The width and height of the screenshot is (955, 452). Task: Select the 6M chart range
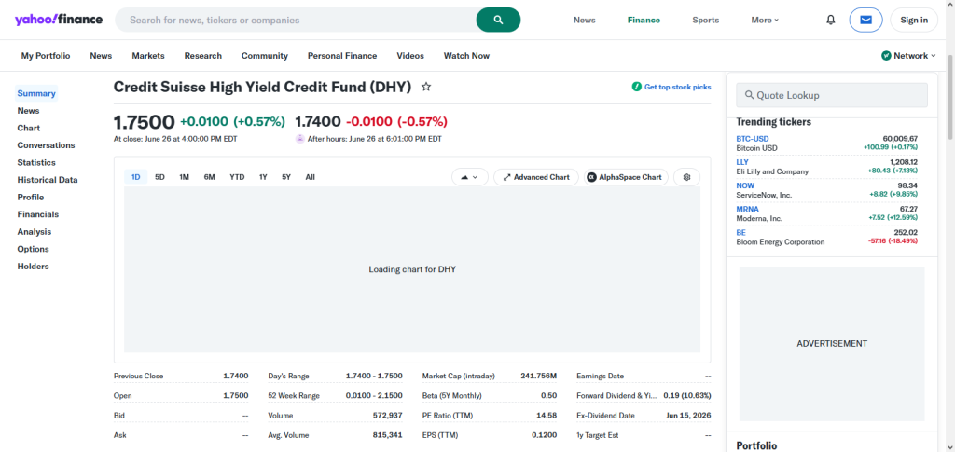(210, 177)
